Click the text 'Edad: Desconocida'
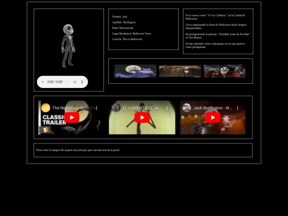Viewport: 288px width, 216px height. (123, 28)
